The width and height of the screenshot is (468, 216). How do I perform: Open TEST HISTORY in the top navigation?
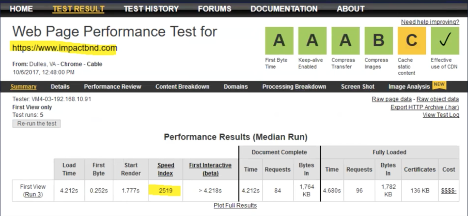(151, 9)
